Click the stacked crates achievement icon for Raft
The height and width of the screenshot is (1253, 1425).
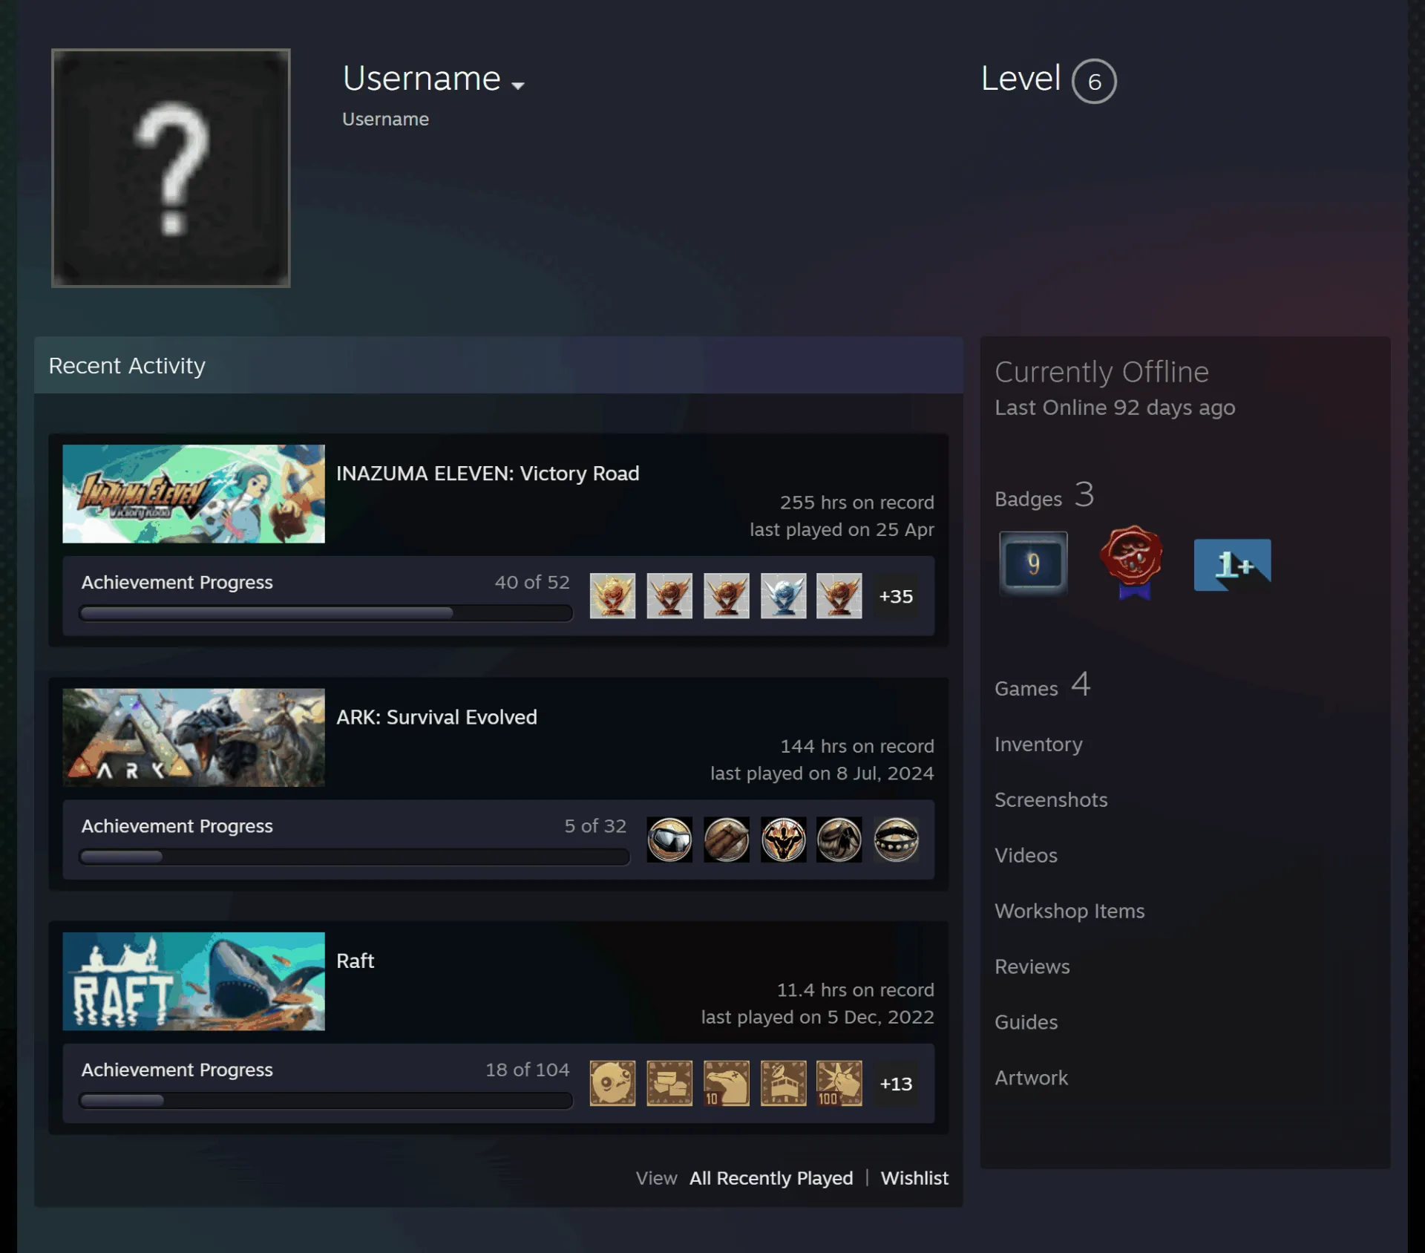[669, 1083]
